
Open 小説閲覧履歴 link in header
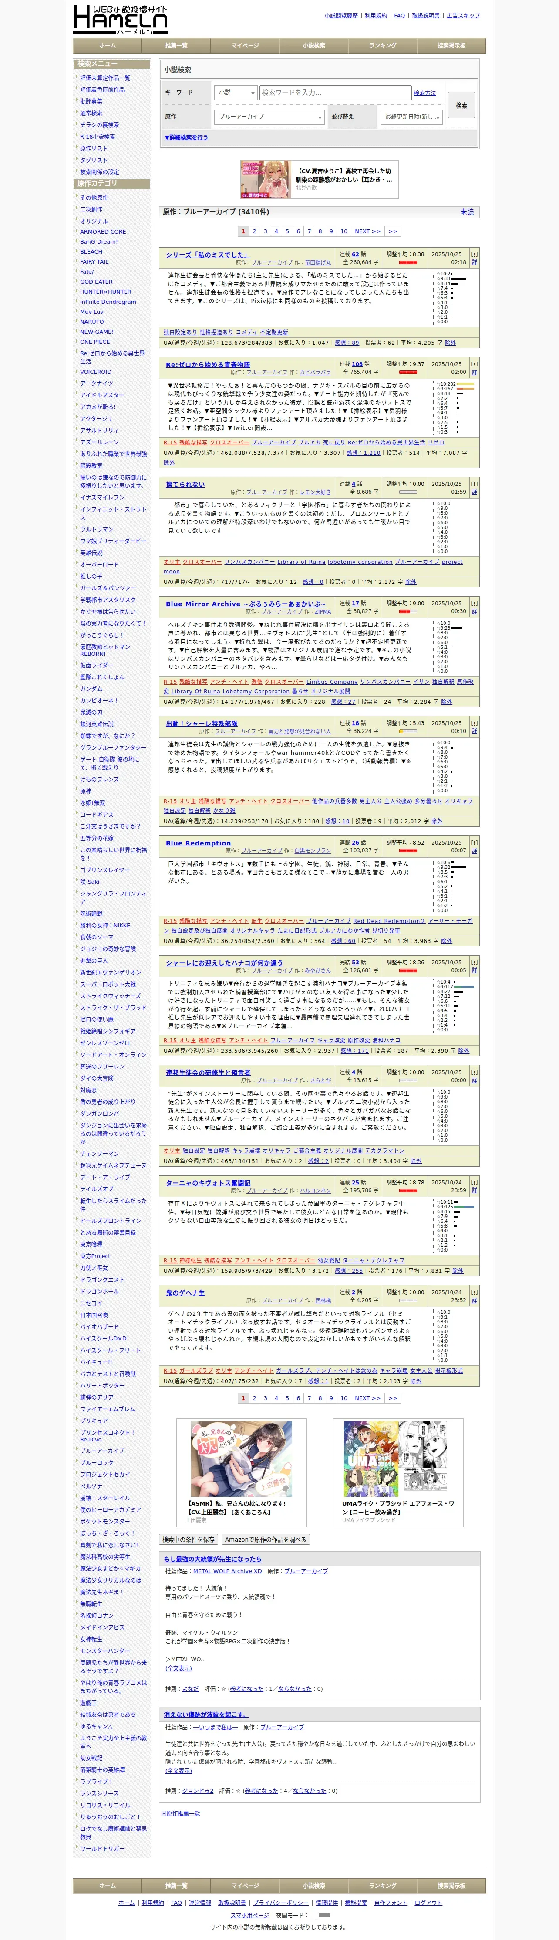[341, 15]
